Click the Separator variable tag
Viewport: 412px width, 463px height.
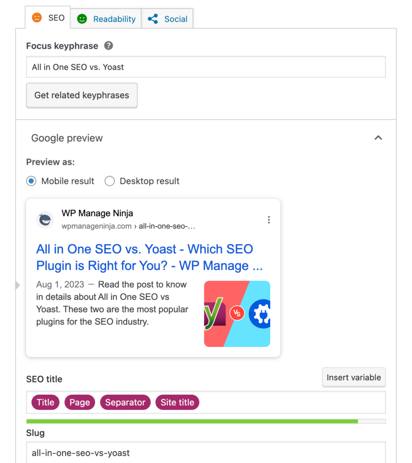pyautogui.click(x=125, y=402)
